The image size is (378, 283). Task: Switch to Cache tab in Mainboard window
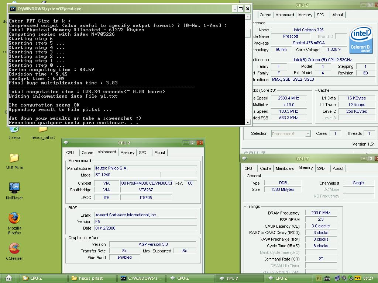click(87, 153)
